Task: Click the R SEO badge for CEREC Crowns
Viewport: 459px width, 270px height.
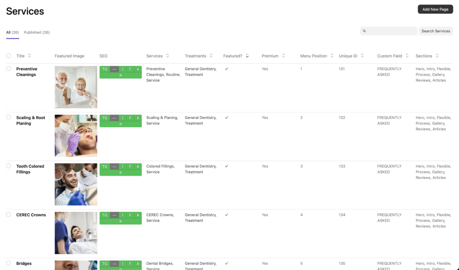Action: click(x=121, y=221)
